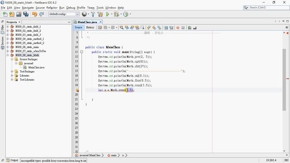Click the Next Bookmark icon
Image resolution: width=290 pixels, height=163 pixels.
point(154,28)
